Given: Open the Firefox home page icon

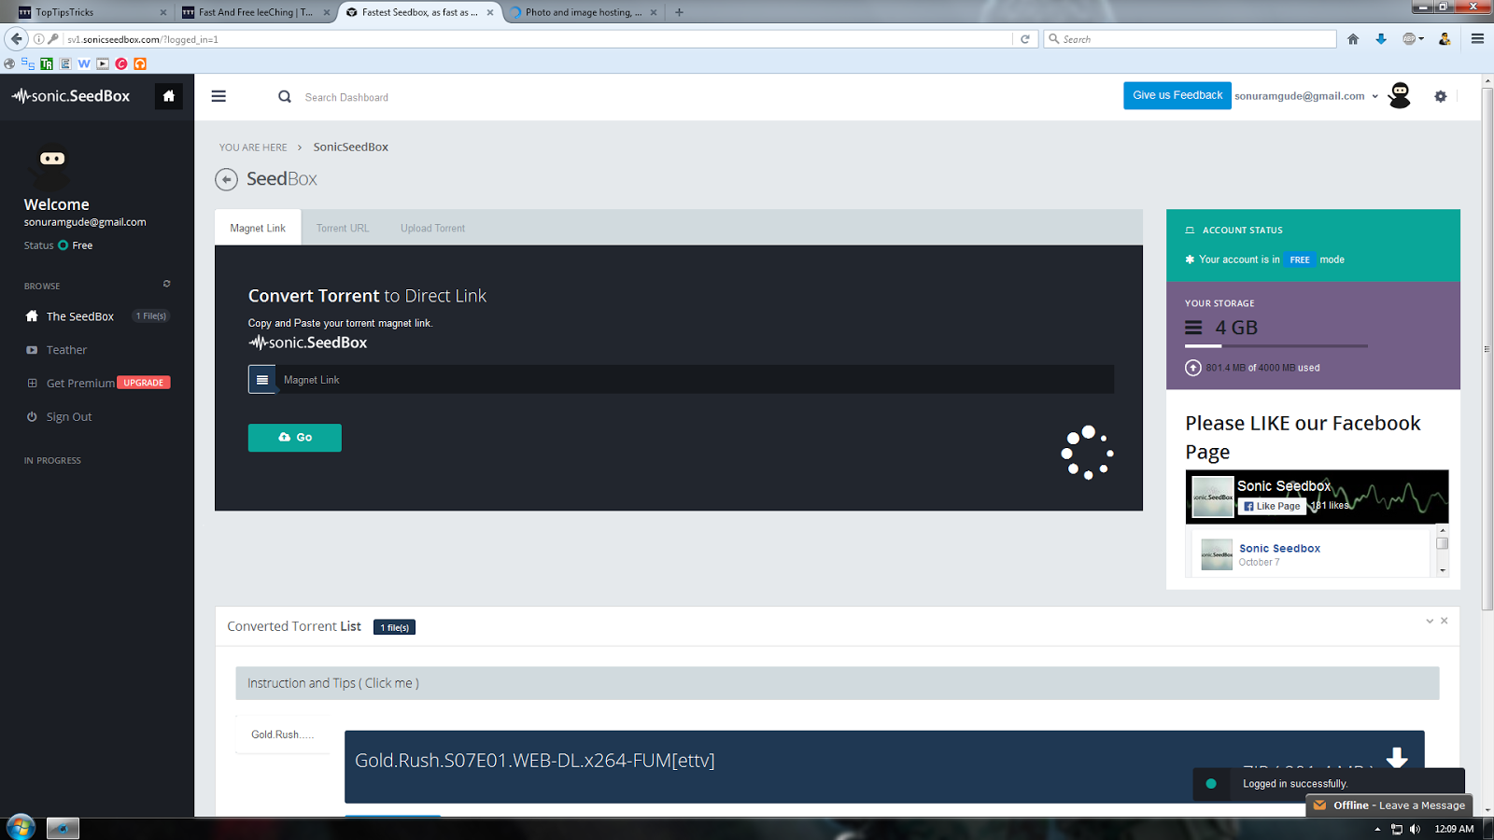Looking at the screenshot, I should [1353, 39].
